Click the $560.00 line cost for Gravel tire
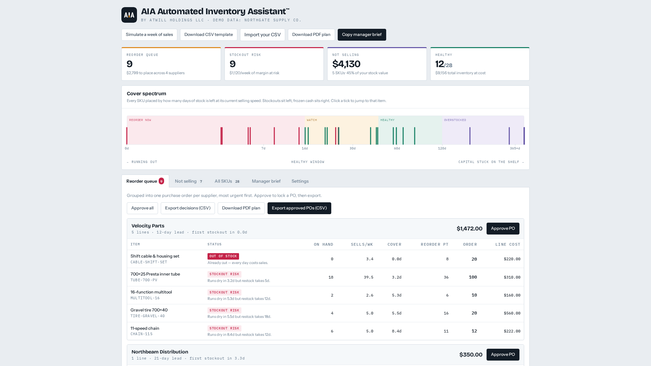 pyautogui.click(x=512, y=313)
